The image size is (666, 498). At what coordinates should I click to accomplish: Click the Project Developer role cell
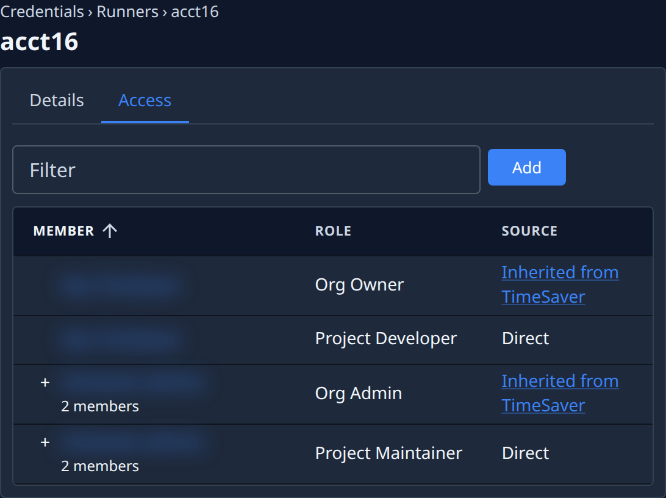pyautogui.click(x=385, y=339)
